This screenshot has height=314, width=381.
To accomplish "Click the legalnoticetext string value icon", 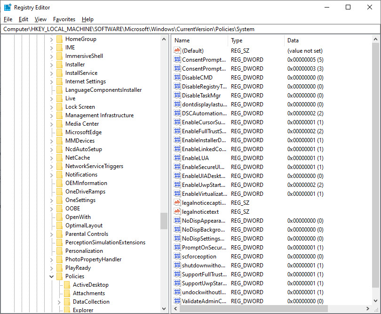I will pyautogui.click(x=177, y=212).
